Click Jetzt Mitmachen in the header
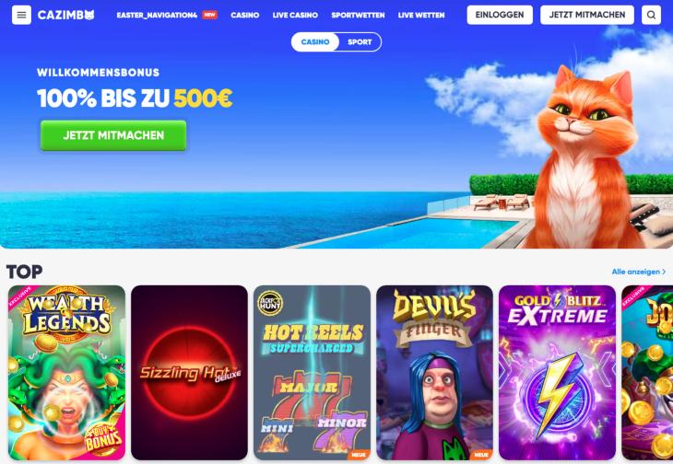This screenshot has height=464, width=673. click(x=587, y=15)
